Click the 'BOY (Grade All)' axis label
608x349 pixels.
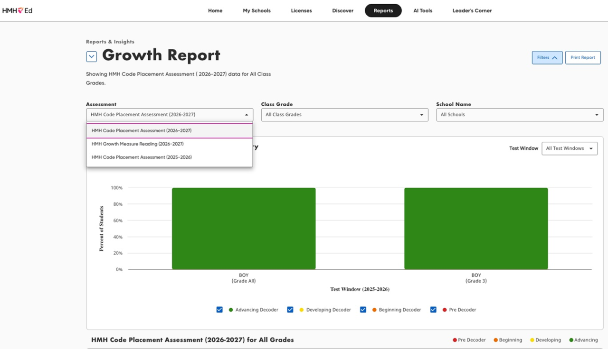244,278
